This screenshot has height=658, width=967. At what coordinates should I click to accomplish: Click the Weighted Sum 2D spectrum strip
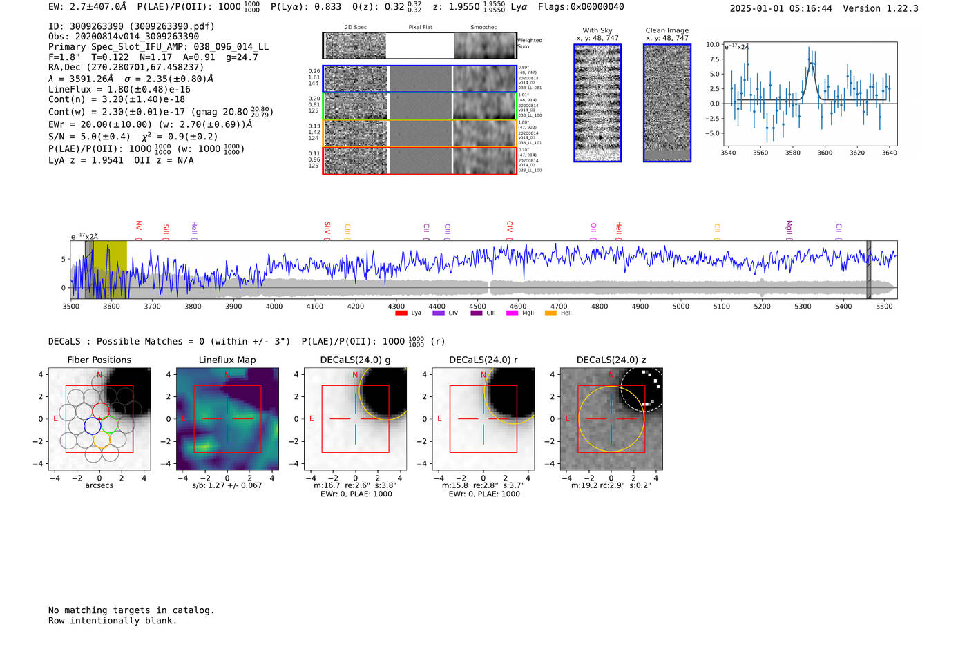[419, 46]
